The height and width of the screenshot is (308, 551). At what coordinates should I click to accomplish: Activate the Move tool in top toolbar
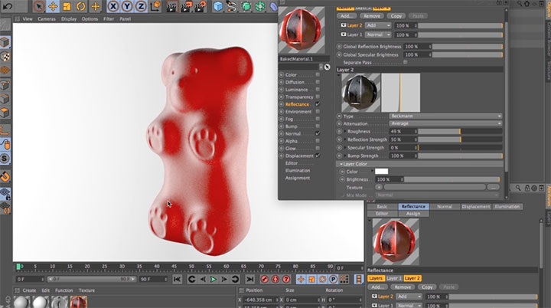[x=53, y=6]
